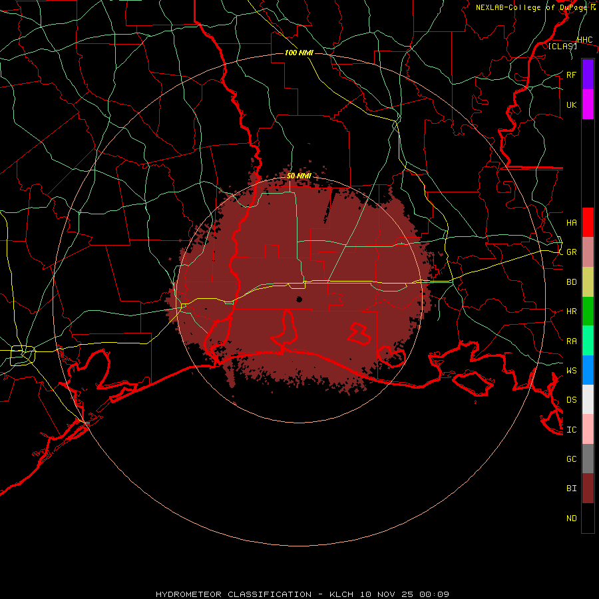
Task: Click the DS legend label text
Action: coord(572,400)
